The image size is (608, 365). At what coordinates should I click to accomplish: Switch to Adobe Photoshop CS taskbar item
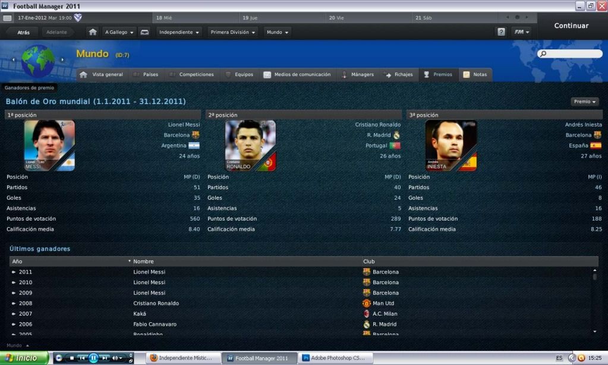coord(336,358)
